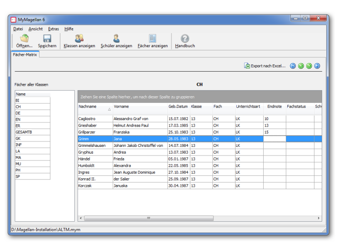Click the Export nach Excel icon
Screen dimensions: 363x248
(247, 66)
